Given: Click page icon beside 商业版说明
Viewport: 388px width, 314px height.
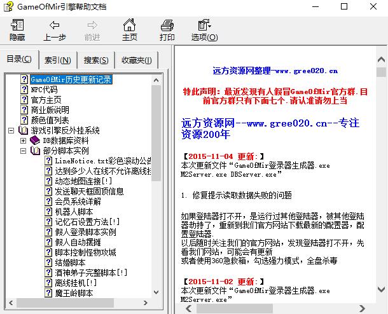Looking at the screenshot, I should coord(24,110).
